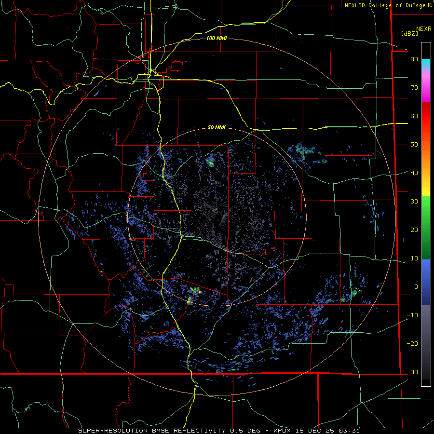Click the 50 value on dBZ scale
The height and width of the screenshot is (434, 434).
coord(414,145)
